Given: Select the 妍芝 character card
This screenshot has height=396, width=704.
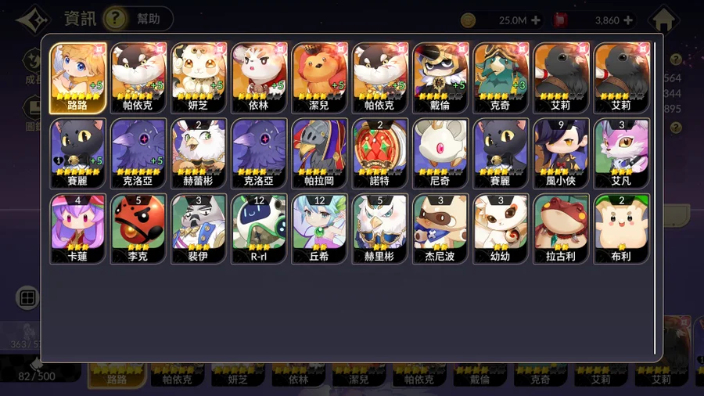Looking at the screenshot, I should (199, 78).
